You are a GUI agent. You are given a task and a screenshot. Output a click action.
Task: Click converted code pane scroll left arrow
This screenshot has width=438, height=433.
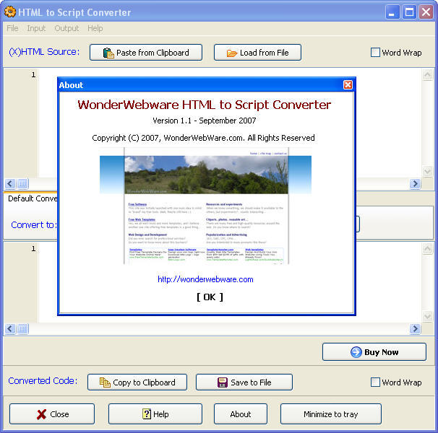pos(10,328)
